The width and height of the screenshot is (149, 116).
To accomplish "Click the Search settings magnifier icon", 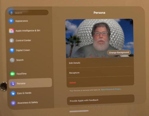I will click(12, 60).
